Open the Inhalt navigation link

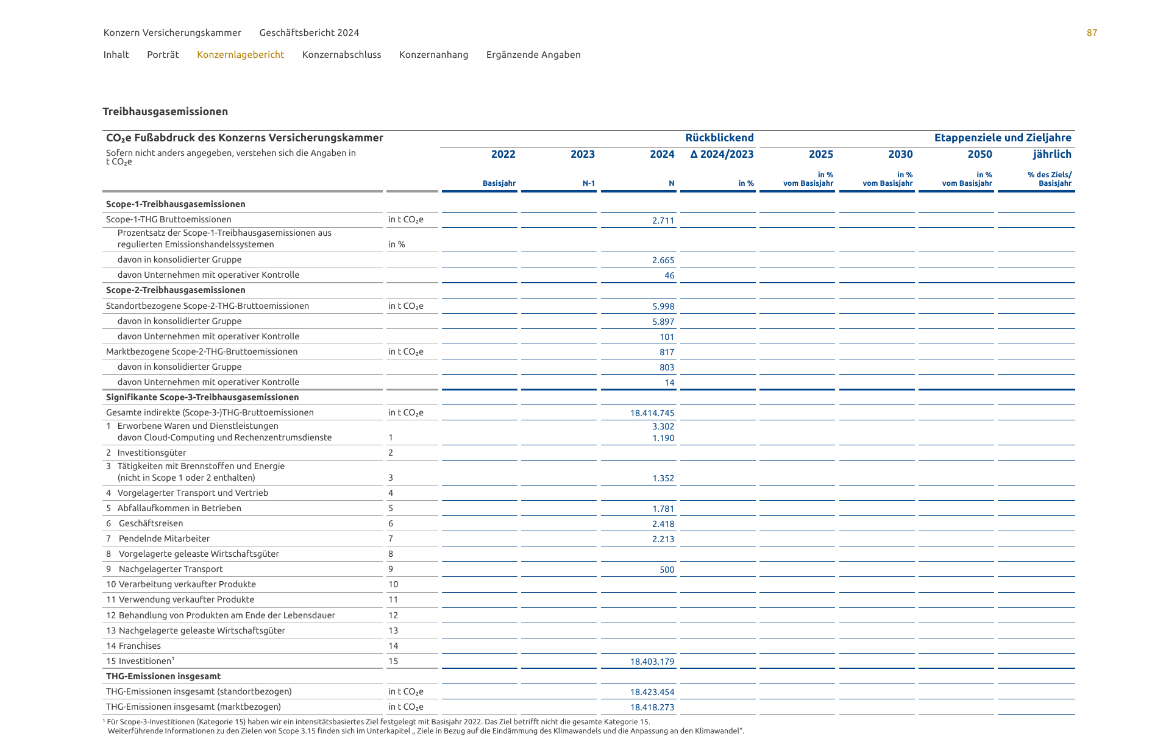point(116,55)
